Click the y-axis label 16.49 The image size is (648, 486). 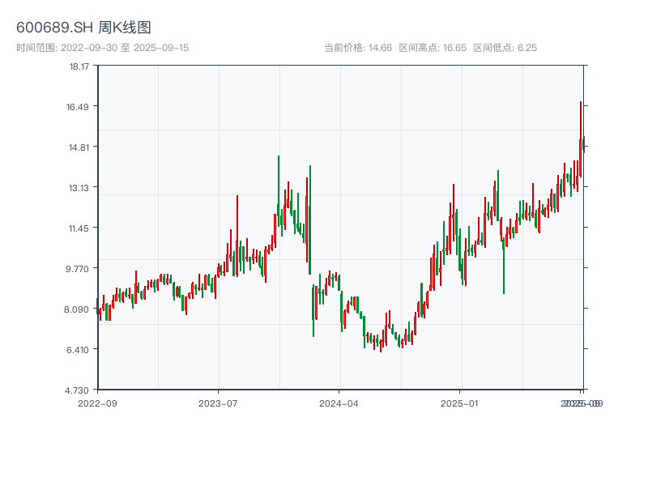pyautogui.click(x=78, y=107)
